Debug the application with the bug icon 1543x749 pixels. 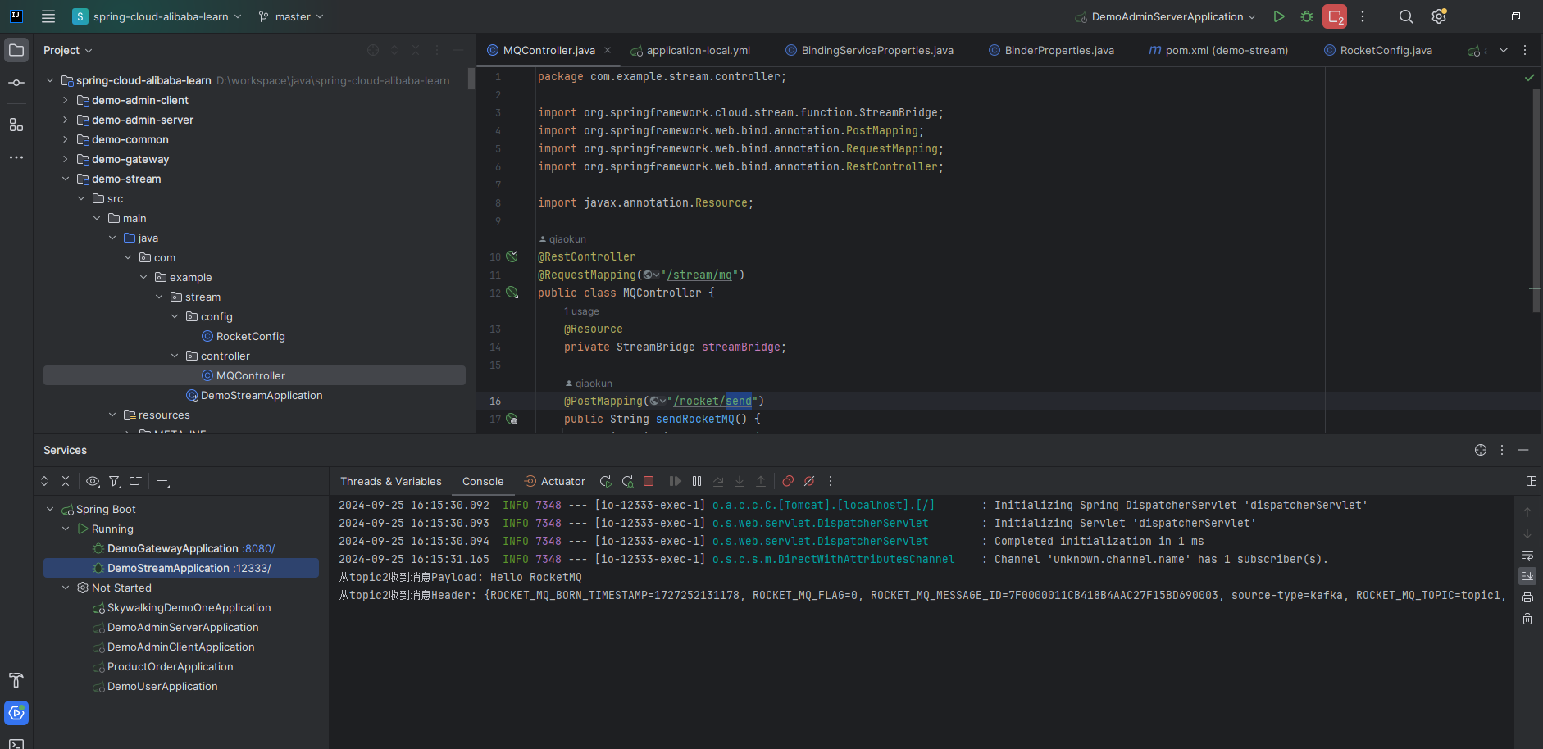tap(1307, 16)
